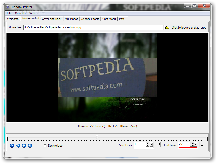Decrease End Frame with down arrow
The height and width of the screenshot is (164, 217).
(192, 146)
